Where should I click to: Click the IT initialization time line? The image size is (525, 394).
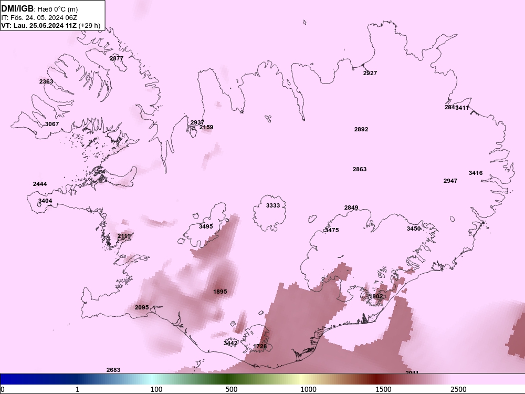point(39,18)
